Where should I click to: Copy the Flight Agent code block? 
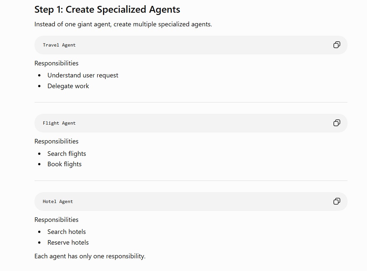[337, 123]
